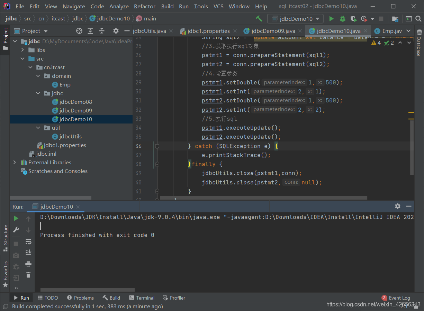Collapse the domain package
The height and width of the screenshot is (311, 424).
point(38,76)
